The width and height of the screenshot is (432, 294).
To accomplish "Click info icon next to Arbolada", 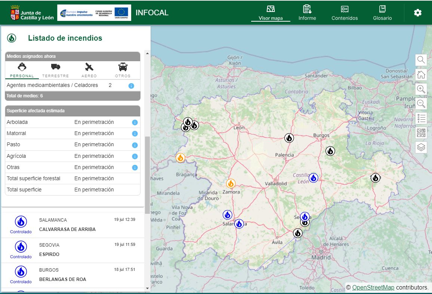I will pyautogui.click(x=135, y=122).
